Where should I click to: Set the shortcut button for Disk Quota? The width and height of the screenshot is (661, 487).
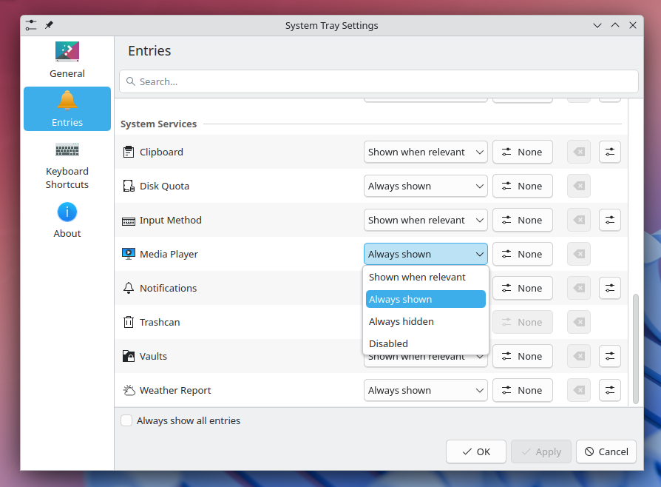(523, 186)
